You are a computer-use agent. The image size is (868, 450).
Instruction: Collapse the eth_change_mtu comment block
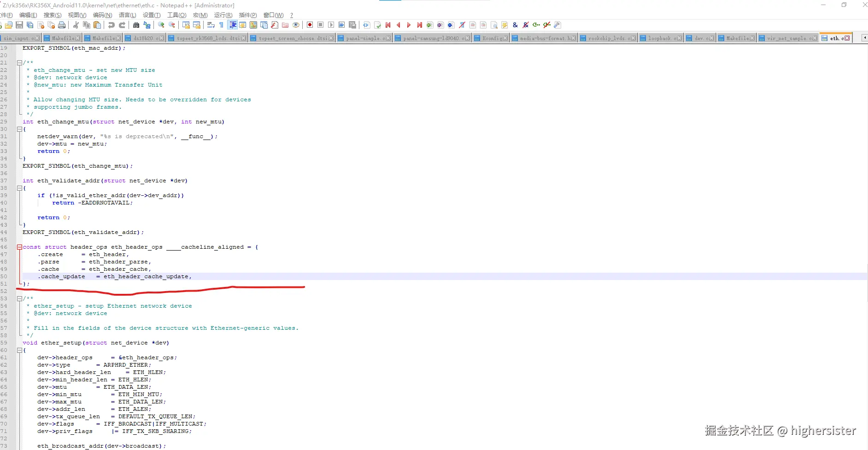(x=19, y=63)
